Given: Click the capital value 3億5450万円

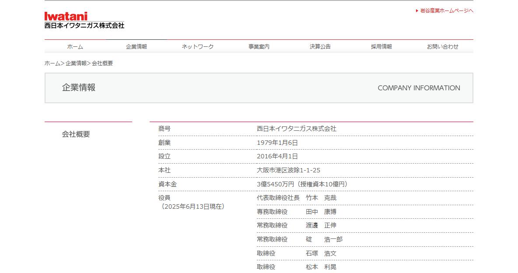Looking at the screenshot, I should (x=275, y=184).
